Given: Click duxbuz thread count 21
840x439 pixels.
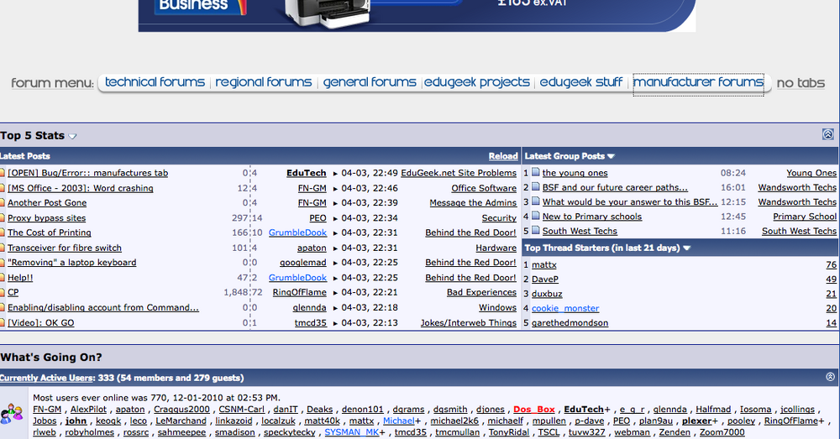Looking at the screenshot, I should (x=831, y=294).
